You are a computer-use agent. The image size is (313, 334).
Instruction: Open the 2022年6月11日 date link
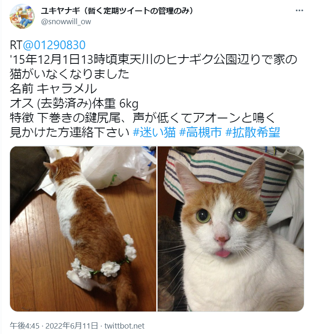pyautogui.click(x=72, y=326)
